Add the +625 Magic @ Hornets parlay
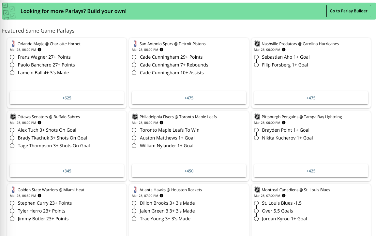376x236 pixels. [67, 98]
